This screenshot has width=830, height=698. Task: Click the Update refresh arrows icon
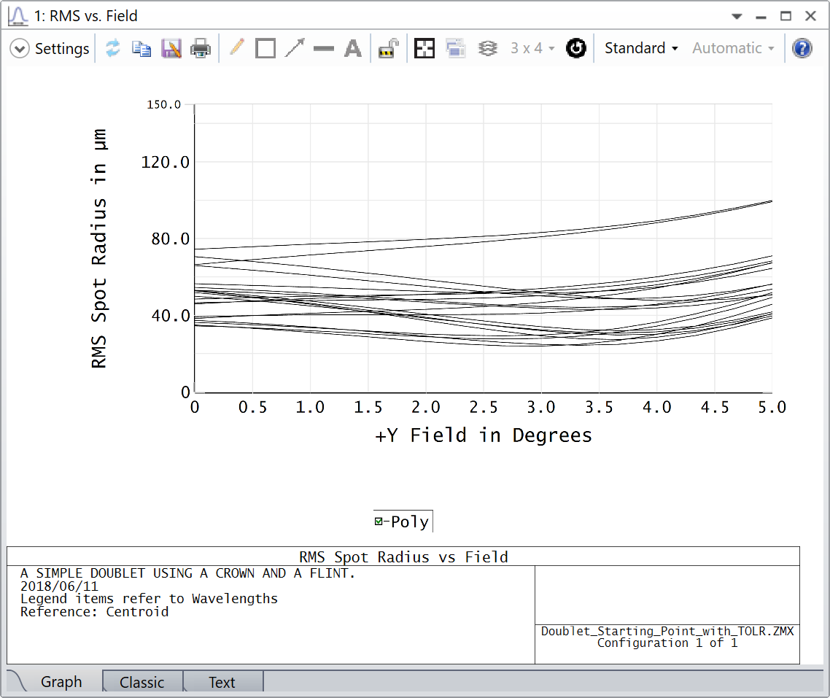coord(113,48)
